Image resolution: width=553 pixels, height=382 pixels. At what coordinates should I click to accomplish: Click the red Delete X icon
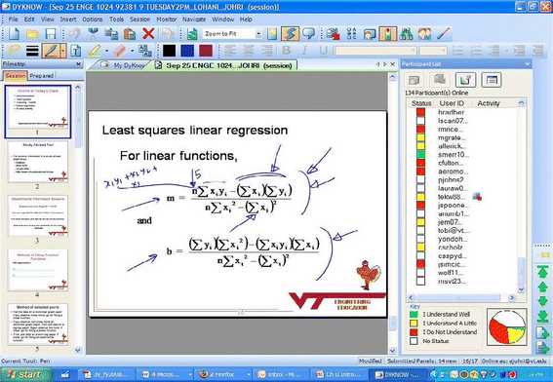pos(148,34)
